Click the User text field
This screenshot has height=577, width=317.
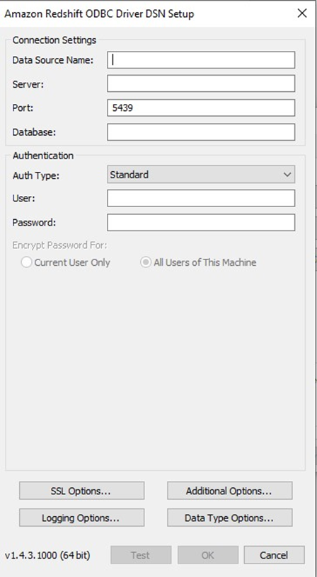(201, 198)
